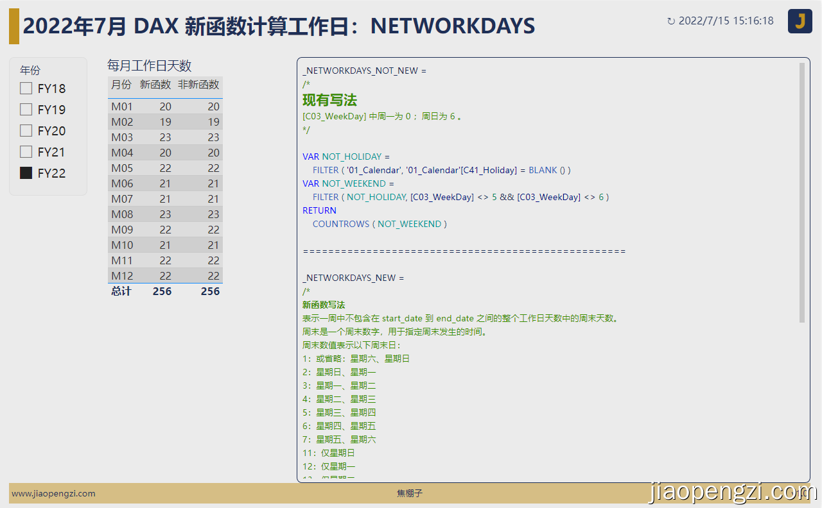822x508 pixels.
Task: Click the 现有写法 heading in code
Action: [x=329, y=100]
